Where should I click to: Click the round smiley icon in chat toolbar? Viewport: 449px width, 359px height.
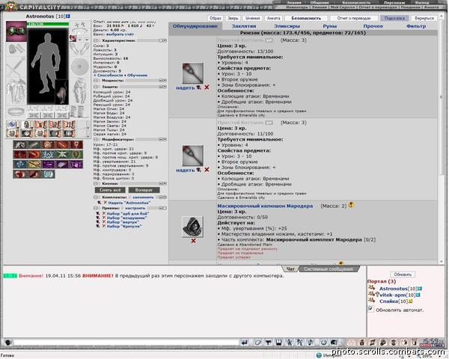(323, 343)
